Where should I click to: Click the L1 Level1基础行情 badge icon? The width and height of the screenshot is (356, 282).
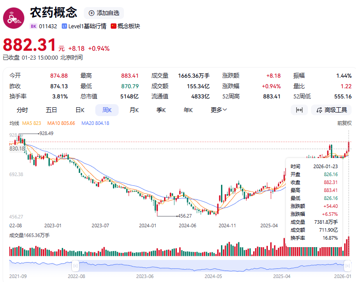64,26
